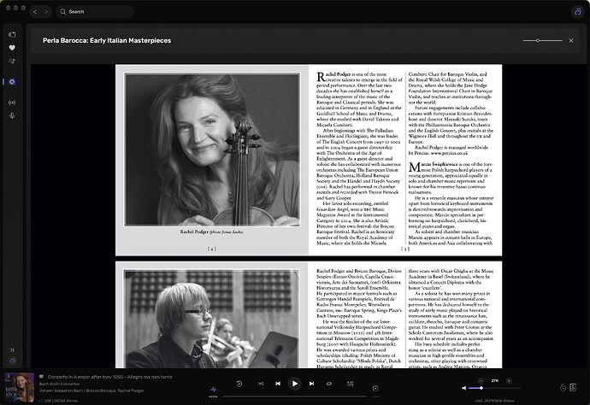Click the purple audio waveform icon

pyautogui.click(x=214, y=390)
